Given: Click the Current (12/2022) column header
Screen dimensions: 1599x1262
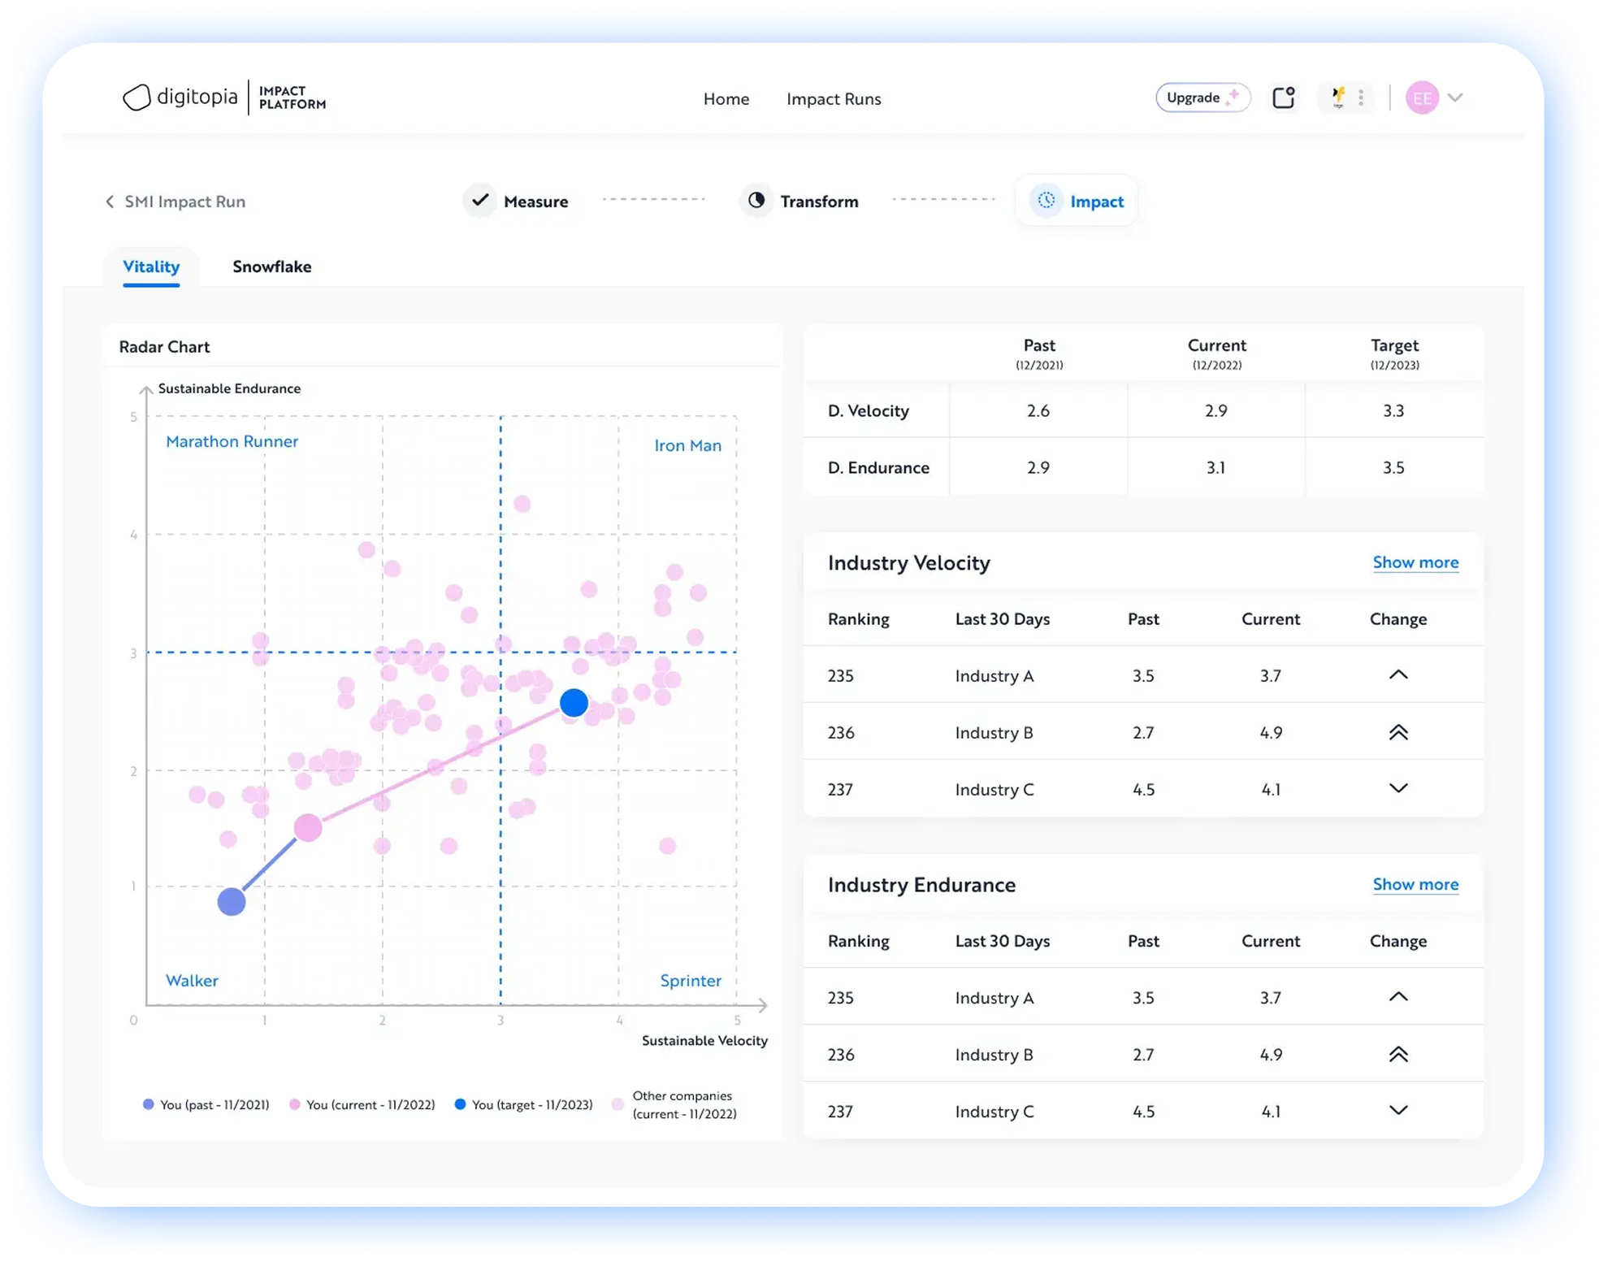Looking at the screenshot, I should 1216,353.
